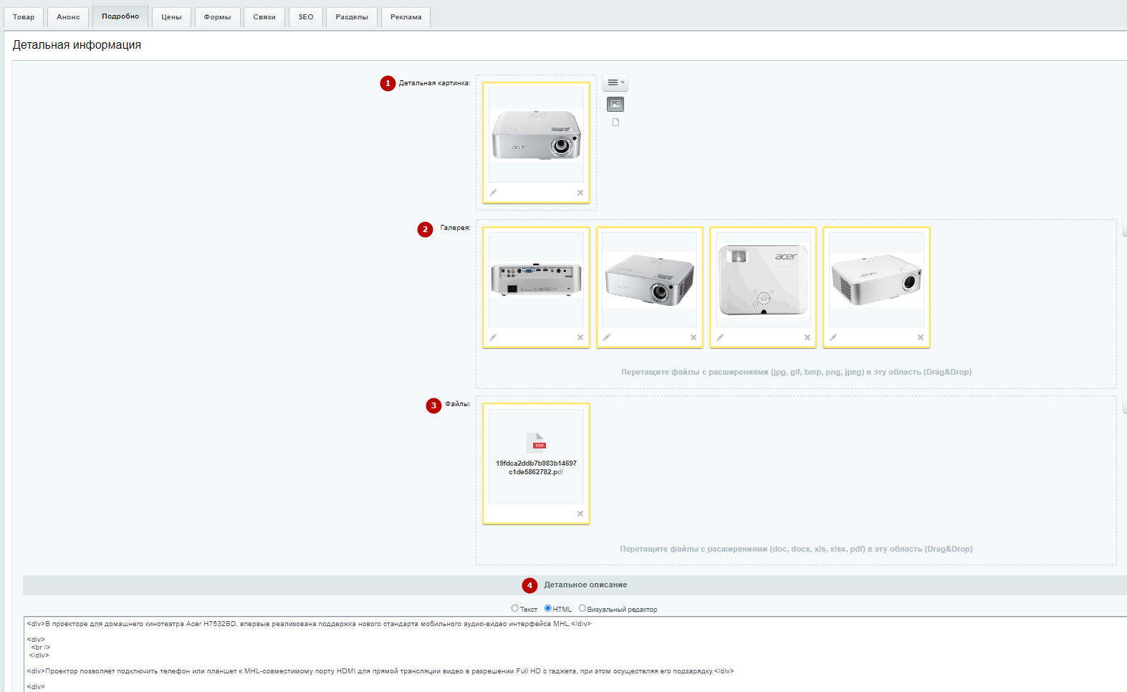Open the Формы tab
The image size is (1127, 692).
click(217, 17)
